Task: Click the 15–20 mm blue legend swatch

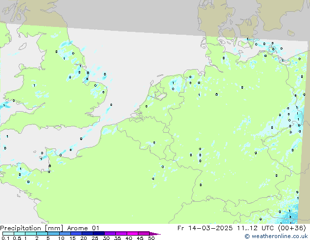Action: click(76, 234)
